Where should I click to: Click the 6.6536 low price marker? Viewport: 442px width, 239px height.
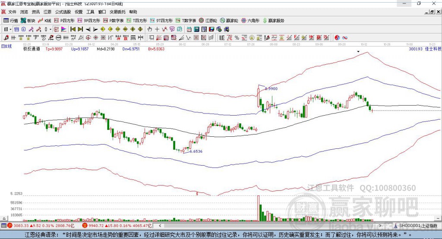click(x=196, y=151)
